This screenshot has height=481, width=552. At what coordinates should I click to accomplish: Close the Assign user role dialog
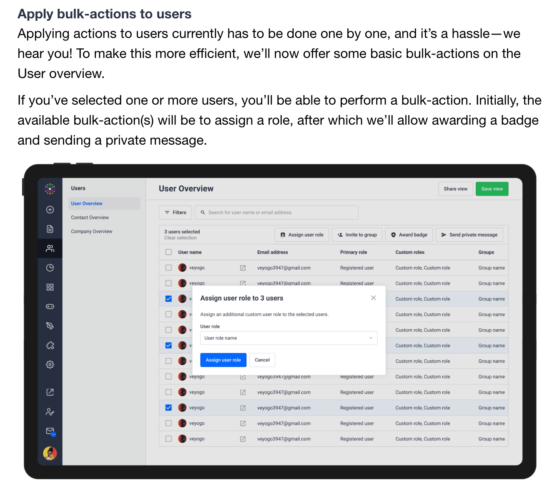[x=374, y=298]
